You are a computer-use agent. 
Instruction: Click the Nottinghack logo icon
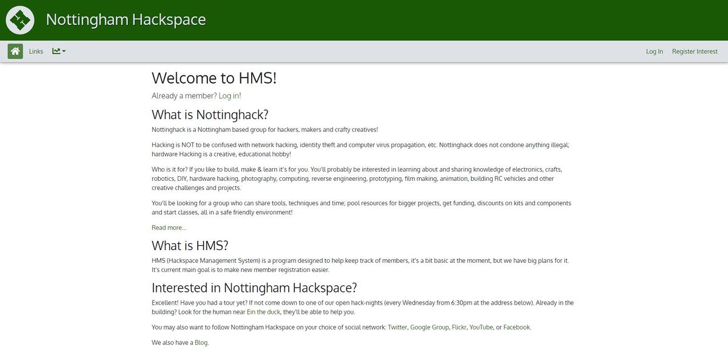(x=20, y=19)
